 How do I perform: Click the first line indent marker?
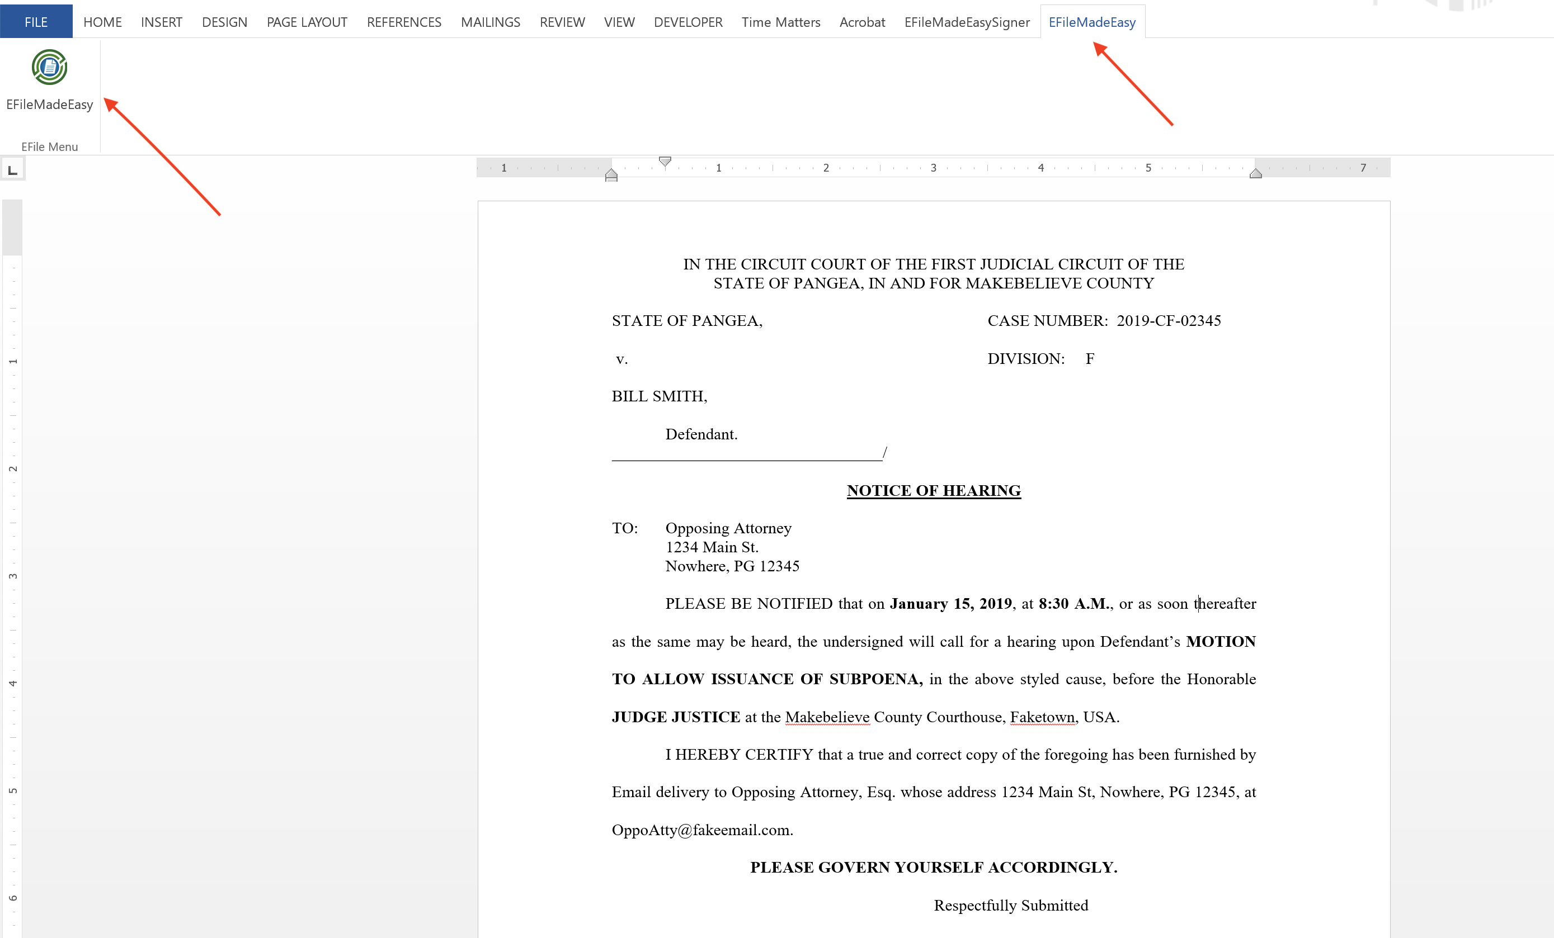(x=665, y=162)
